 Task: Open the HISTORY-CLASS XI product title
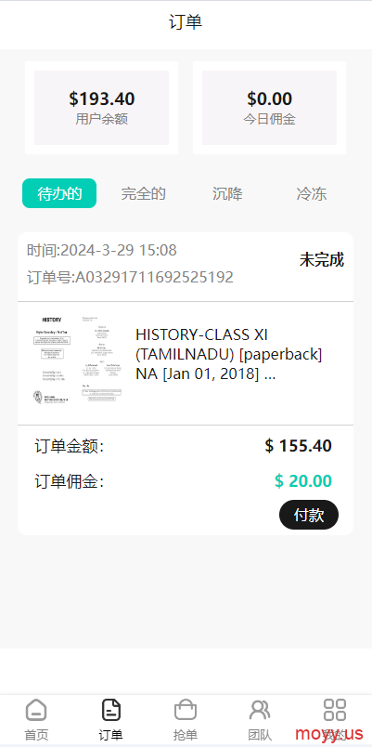[229, 354]
